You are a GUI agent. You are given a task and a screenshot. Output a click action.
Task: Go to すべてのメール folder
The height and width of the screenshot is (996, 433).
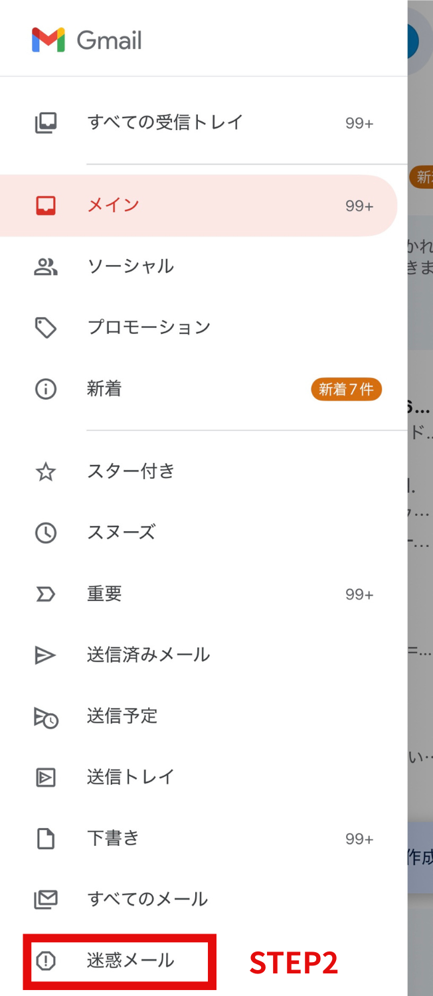click(204, 900)
